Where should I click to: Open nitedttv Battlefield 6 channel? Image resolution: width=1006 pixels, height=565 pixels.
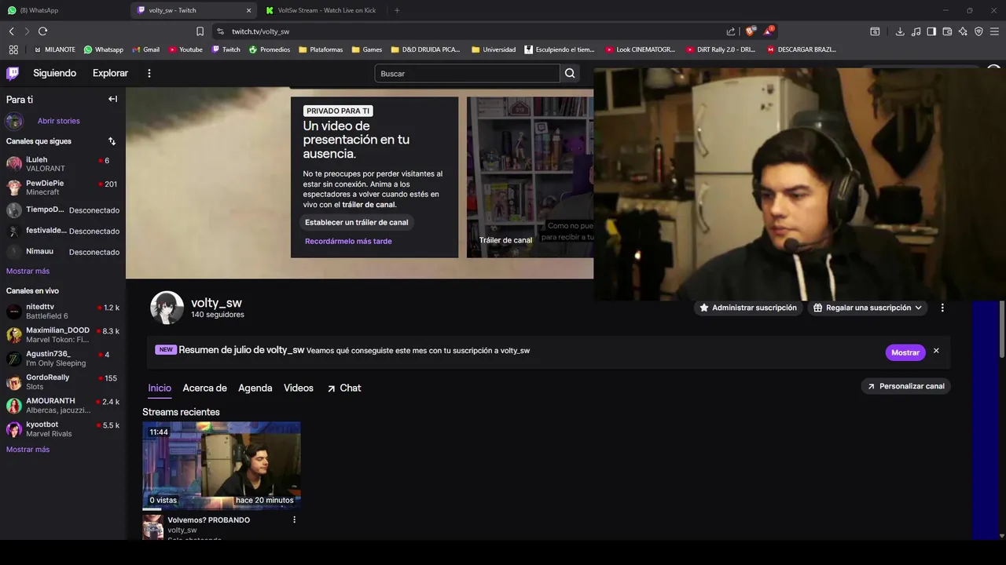(63, 311)
